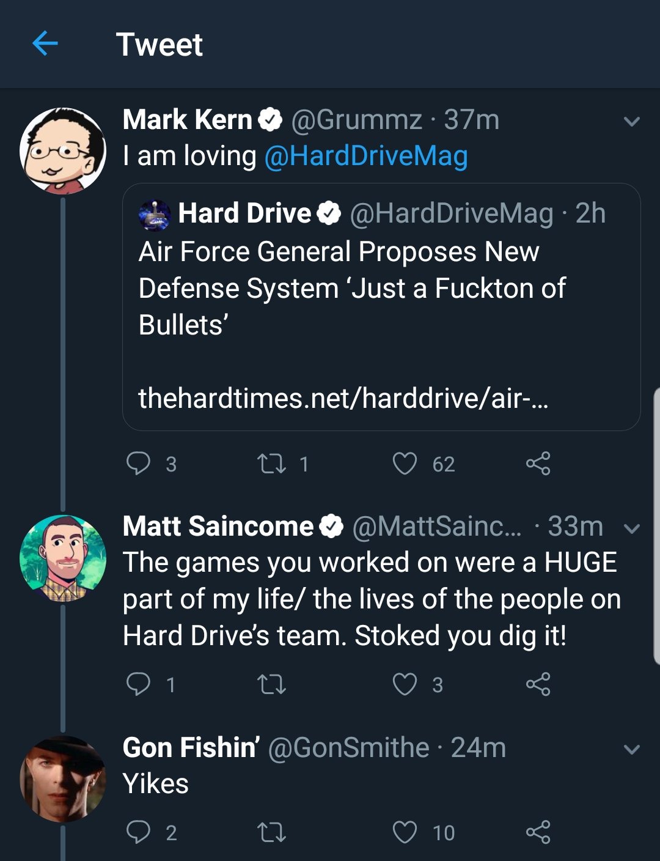The image size is (660, 861).
Task: Like Matt Saincome's reply
Action: tap(405, 684)
